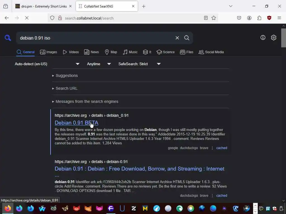Open the About info icon

[x=263, y=38]
